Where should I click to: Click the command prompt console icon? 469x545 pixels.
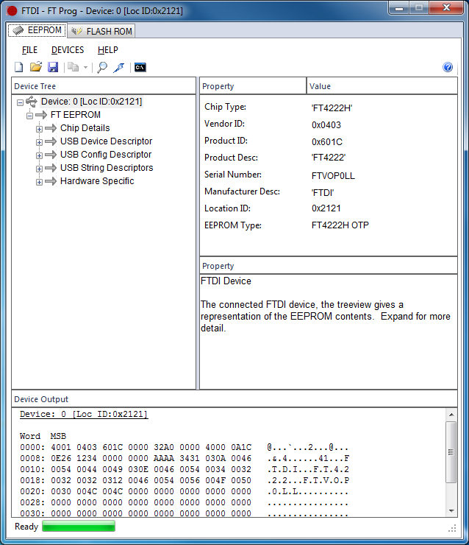pyautogui.click(x=140, y=67)
